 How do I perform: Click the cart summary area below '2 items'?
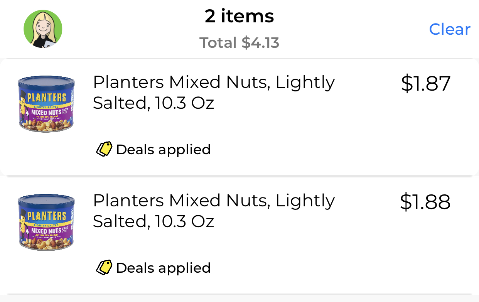tap(239, 42)
